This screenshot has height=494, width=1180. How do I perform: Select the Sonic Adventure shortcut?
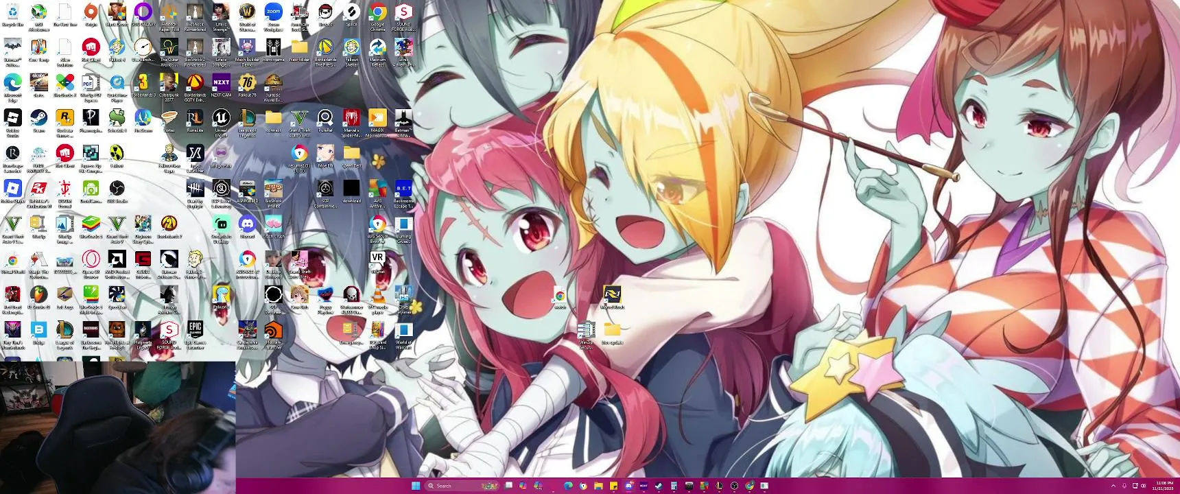(403, 51)
